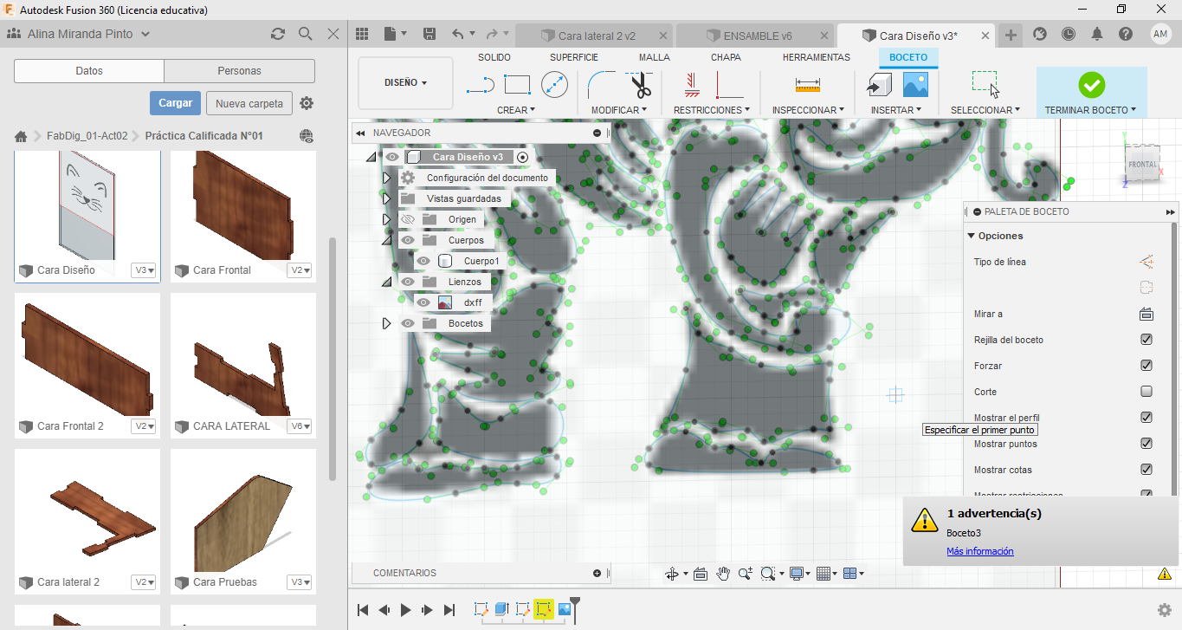The width and height of the screenshot is (1182, 630).
Task: Click the Measure ruler icon
Action: [x=807, y=85]
